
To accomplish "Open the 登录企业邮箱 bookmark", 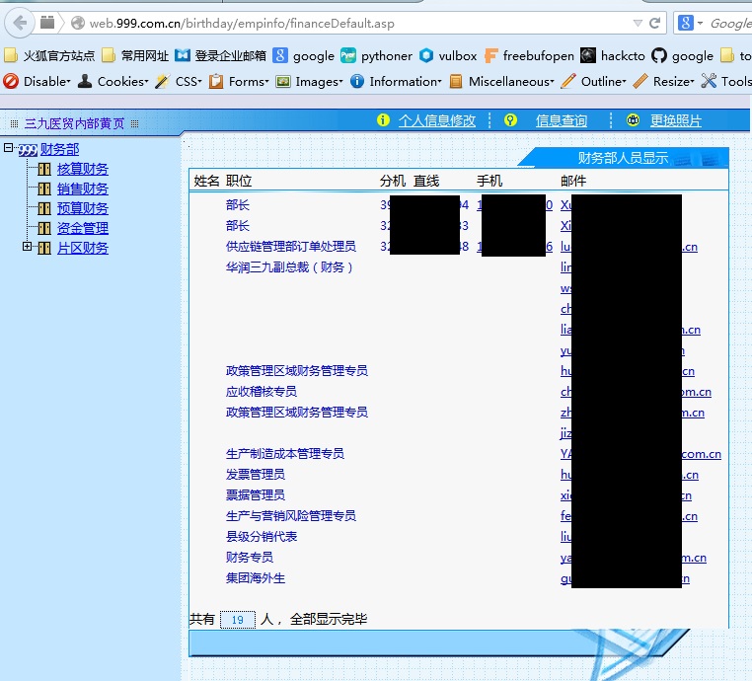I will 220,56.
